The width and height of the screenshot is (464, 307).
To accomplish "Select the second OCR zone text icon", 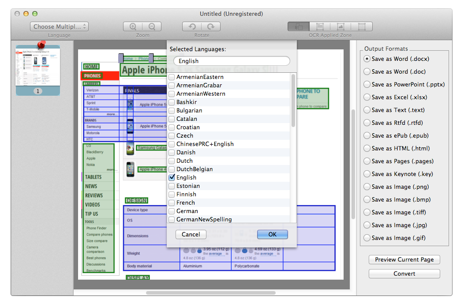I will [320, 26].
